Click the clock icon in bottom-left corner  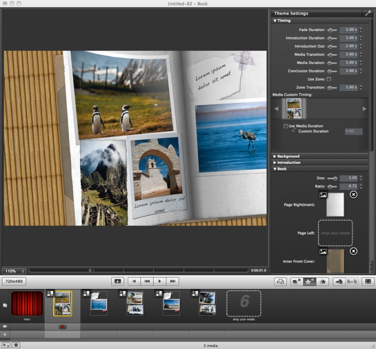click(16, 345)
